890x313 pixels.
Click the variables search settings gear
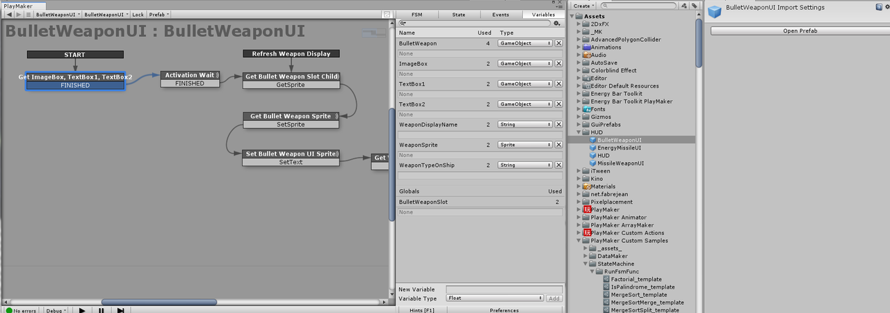(x=556, y=23)
